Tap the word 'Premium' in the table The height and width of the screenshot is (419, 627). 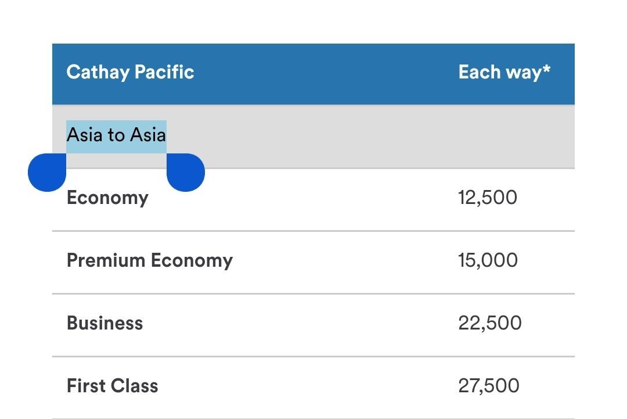click(106, 260)
